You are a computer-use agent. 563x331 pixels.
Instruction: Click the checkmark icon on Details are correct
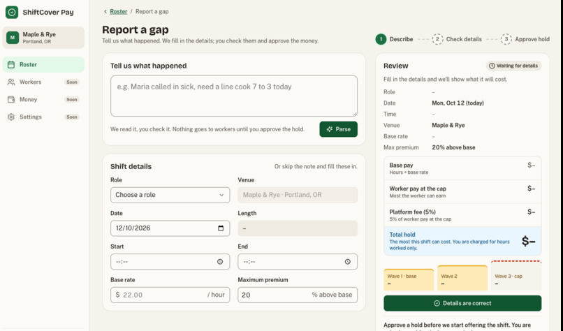click(x=437, y=303)
